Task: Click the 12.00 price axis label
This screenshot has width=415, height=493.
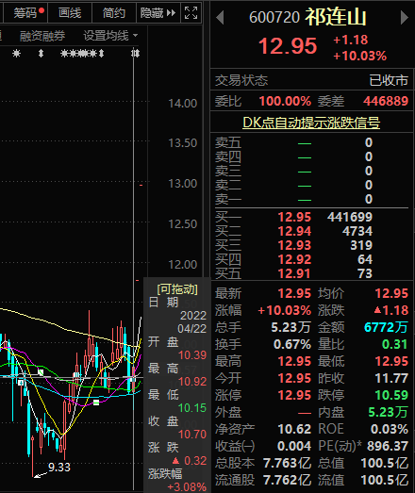Action: click(x=182, y=265)
